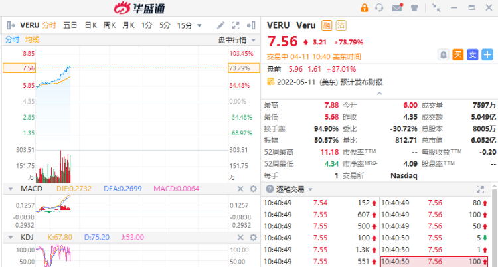Open KDJ indicator settings gear

tap(253, 237)
